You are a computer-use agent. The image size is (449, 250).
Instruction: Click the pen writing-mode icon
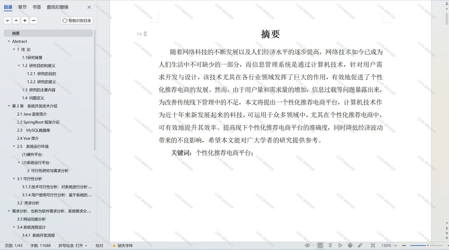(360, 246)
